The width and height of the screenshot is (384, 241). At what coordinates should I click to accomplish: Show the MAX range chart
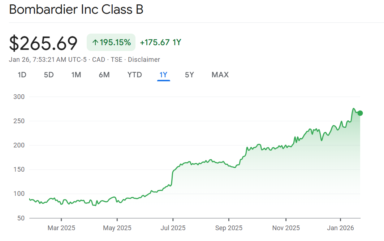click(220, 75)
